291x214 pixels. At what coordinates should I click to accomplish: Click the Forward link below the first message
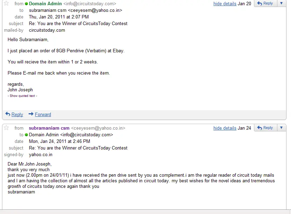(x=43, y=114)
